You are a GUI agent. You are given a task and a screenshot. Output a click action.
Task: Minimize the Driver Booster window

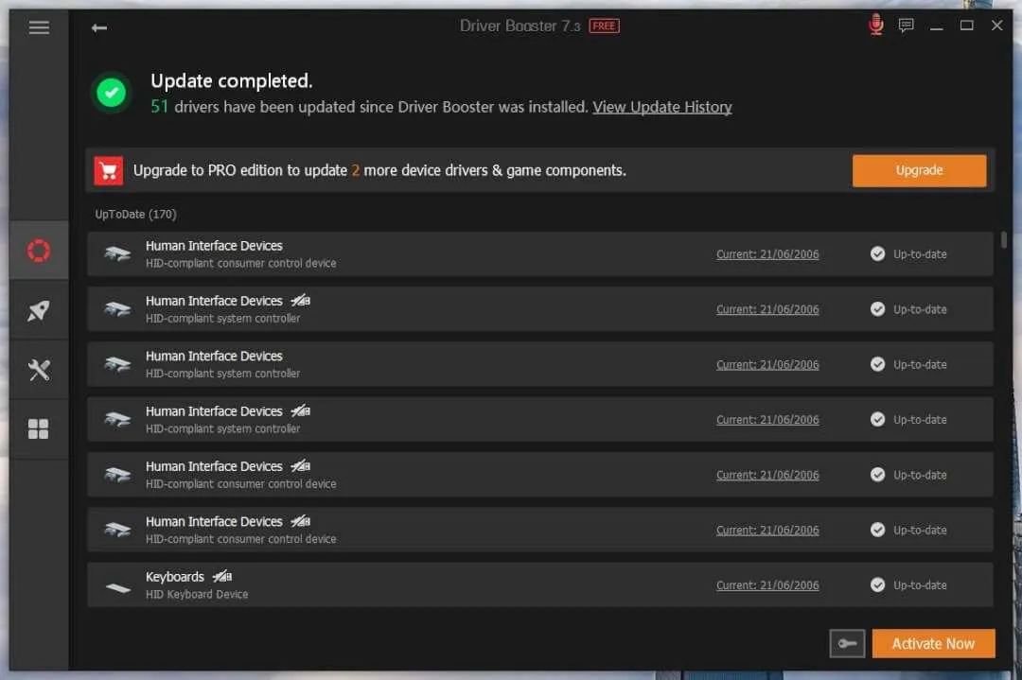(937, 26)
